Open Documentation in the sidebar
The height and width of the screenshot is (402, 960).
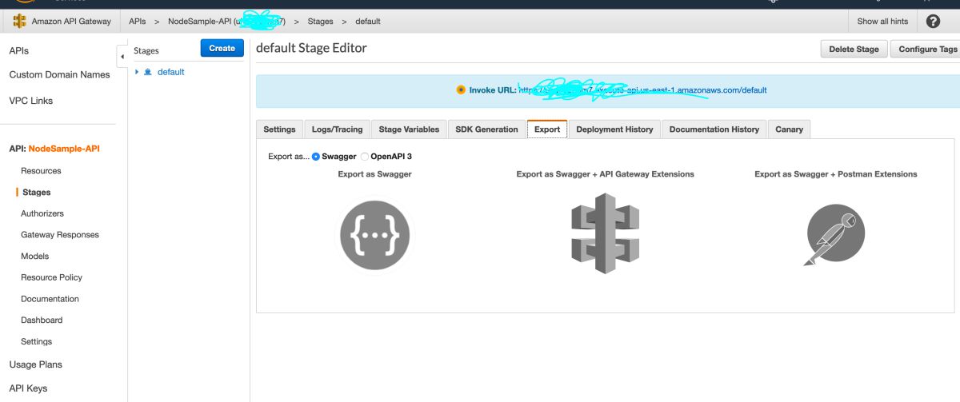coord(50,299)
